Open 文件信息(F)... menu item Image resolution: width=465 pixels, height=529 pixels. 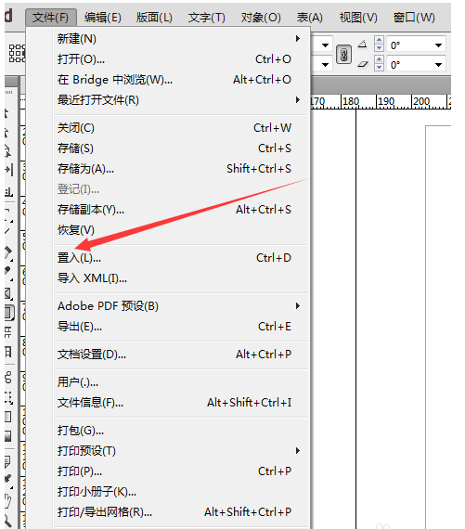click(x=181, y=403)
